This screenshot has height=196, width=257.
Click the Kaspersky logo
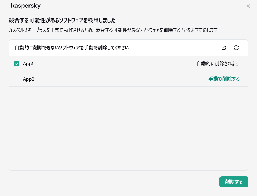[26, 6]
